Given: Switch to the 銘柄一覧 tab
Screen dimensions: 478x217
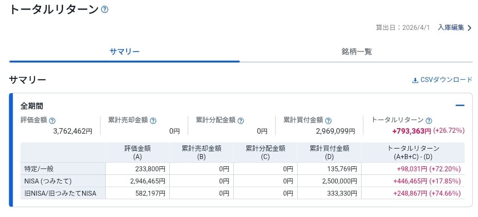Looking at the screenshot, I should point(356,52).
